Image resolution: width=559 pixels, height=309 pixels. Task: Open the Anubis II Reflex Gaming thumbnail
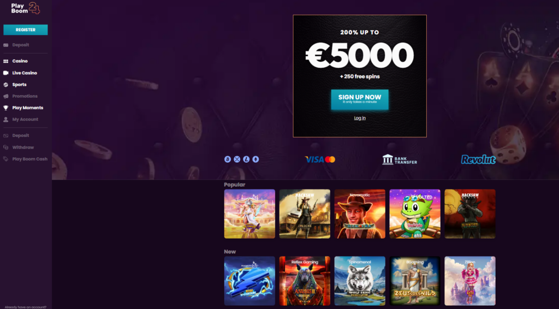click(x=305, y=281)
